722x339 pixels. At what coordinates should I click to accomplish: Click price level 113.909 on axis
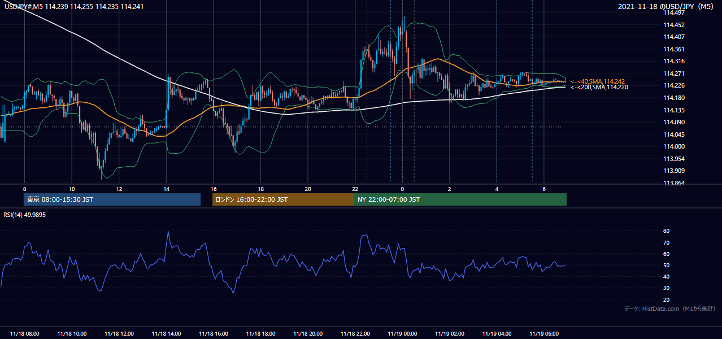coord(673,171)
